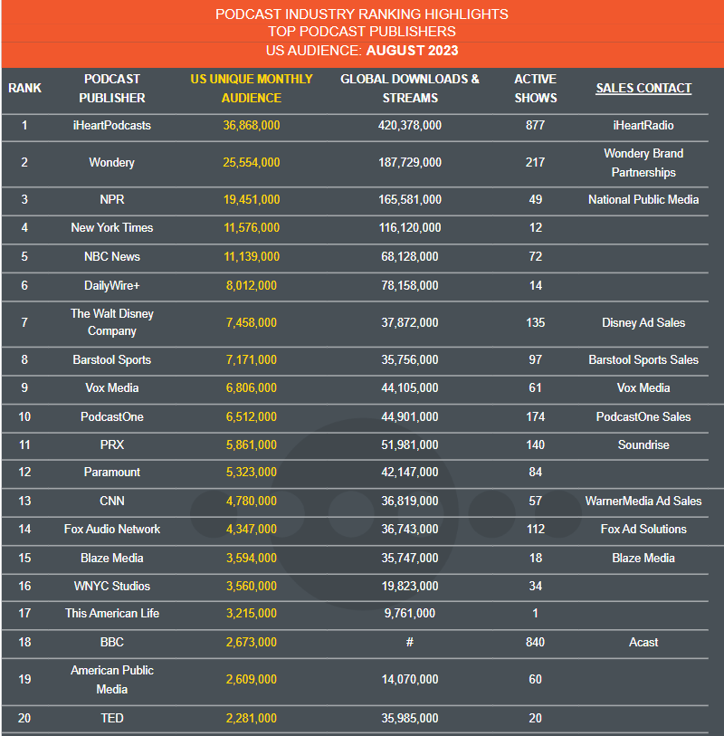Click the US Unique Monthly Audience header
724x736 pixels.
252,88
